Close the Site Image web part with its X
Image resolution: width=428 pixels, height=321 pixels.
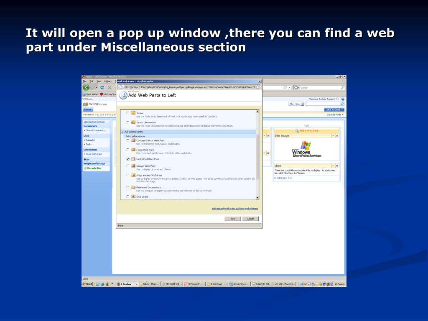337,136
